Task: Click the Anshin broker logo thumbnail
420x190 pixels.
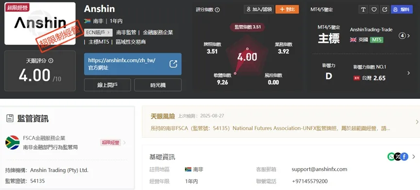Action: (40, 24)
